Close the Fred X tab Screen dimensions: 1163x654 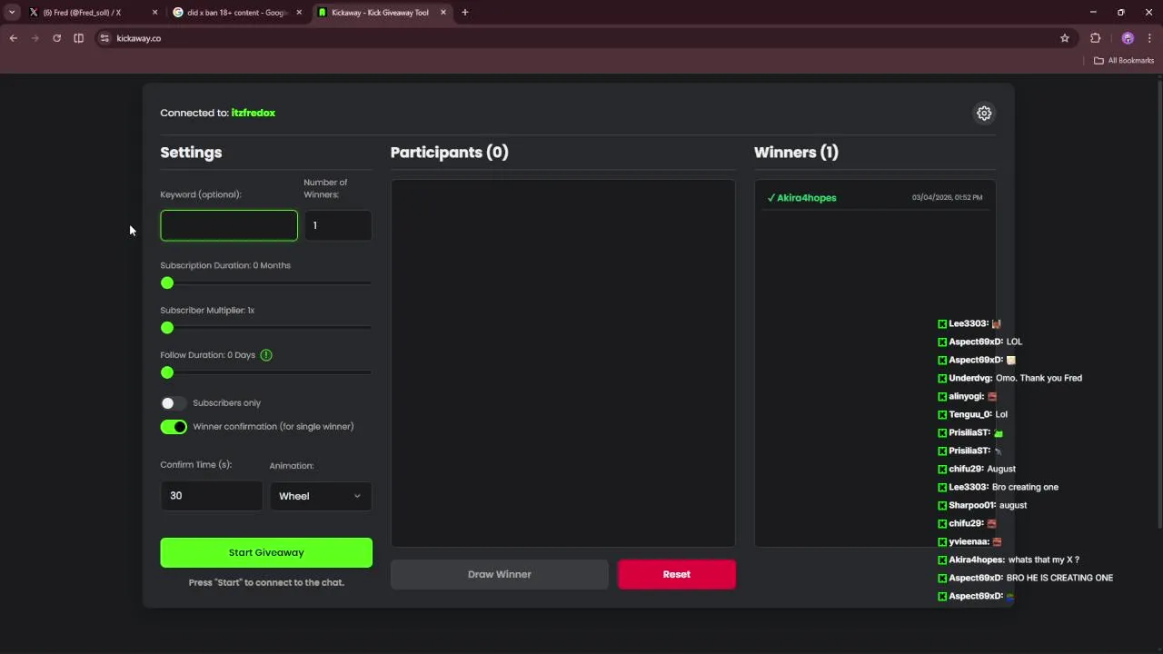coord(154,13)
